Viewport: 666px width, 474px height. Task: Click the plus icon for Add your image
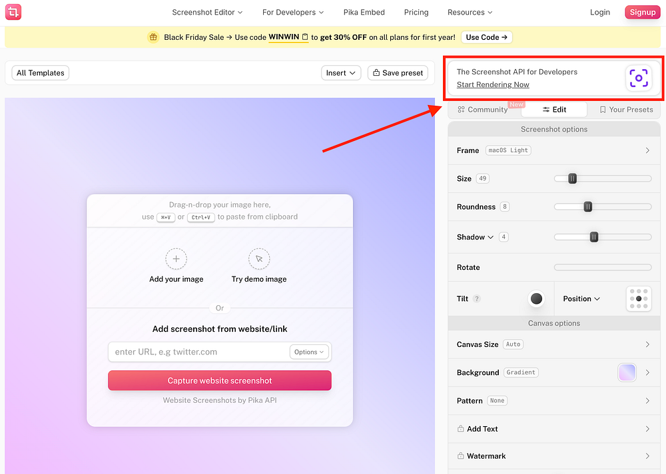[x=176, y=259]
